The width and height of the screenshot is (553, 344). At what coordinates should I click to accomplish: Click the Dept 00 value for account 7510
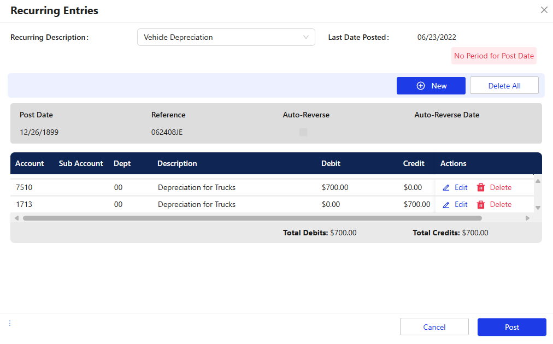pyautogui.click(x=118, y=187)
